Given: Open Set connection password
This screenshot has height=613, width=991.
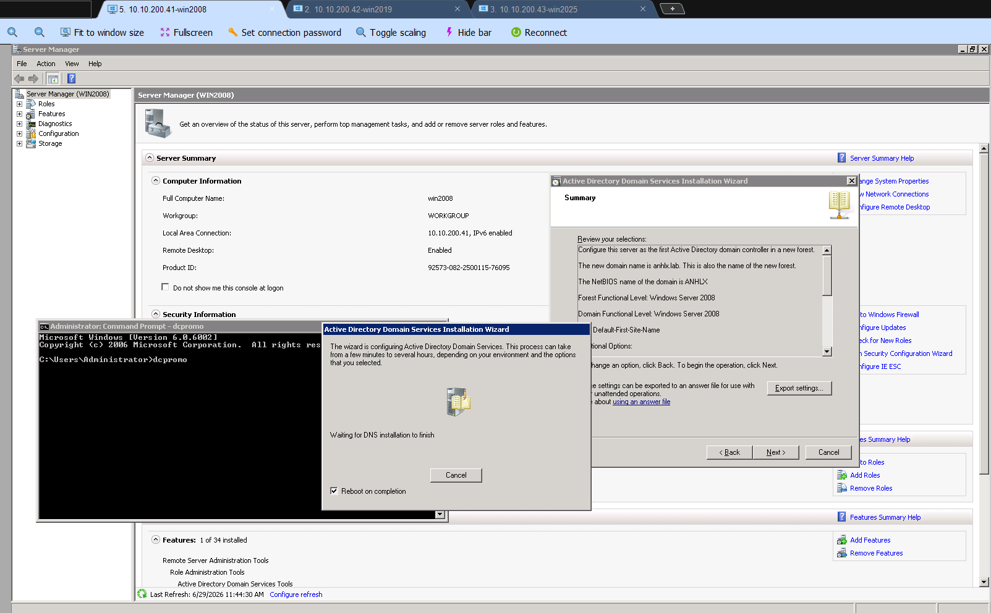Looking at the screenshot, I should coord(284,32).
